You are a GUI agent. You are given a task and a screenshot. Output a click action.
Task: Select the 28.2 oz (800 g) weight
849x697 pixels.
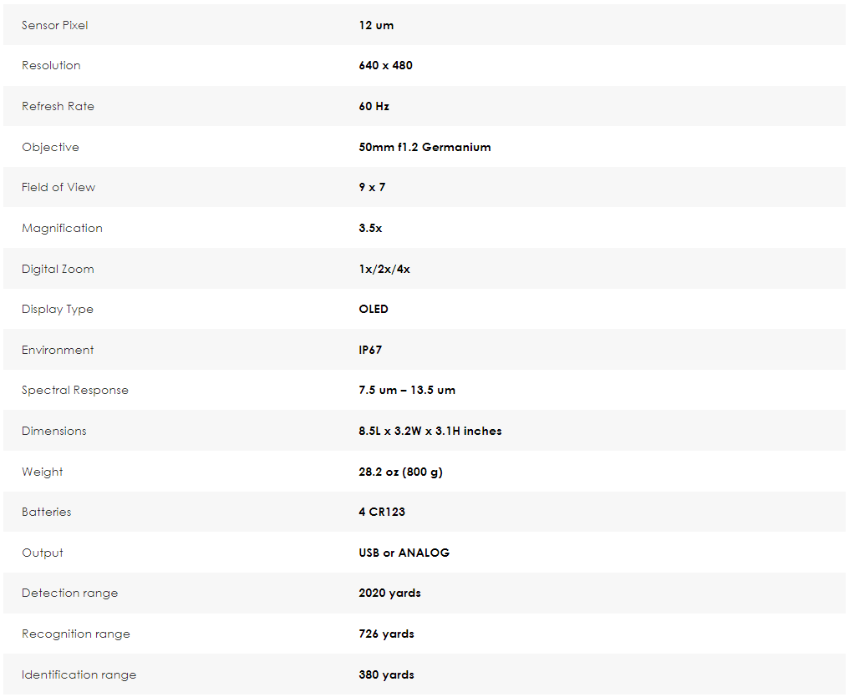coord(400,472)
